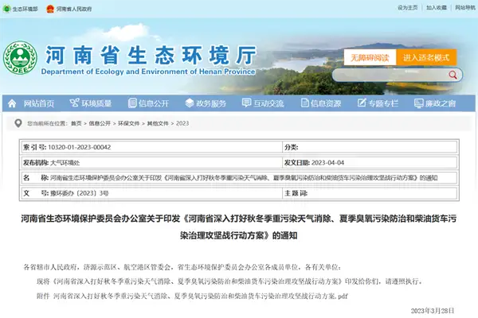Click the 互动交流 icon in navigation bar
478x318 pixels.
[246, 103]
